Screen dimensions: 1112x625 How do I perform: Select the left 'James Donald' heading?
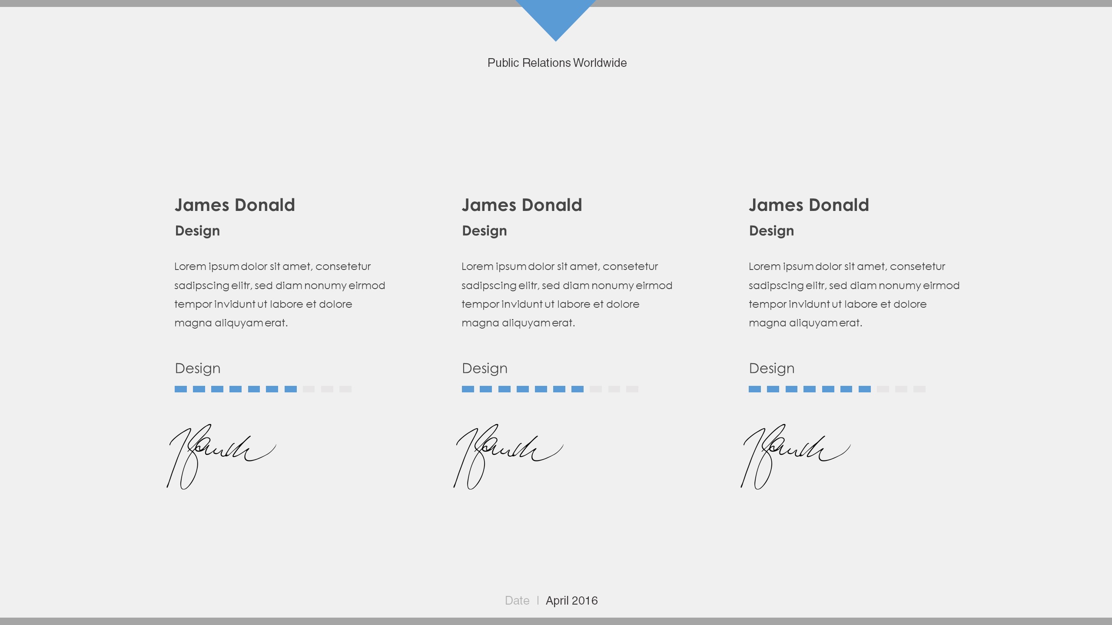click(235, 205)
